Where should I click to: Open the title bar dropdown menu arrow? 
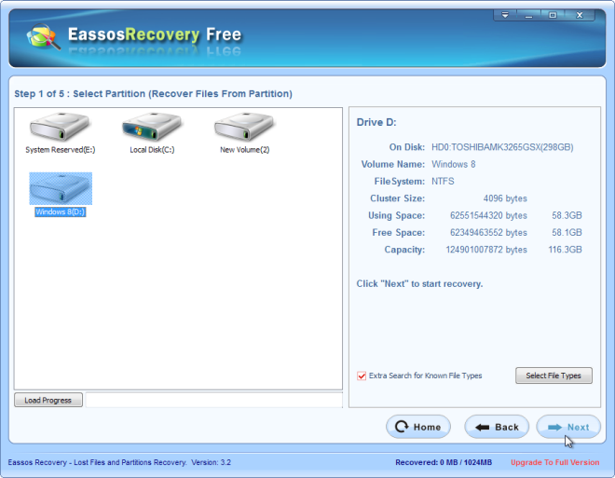pos(505,15)
